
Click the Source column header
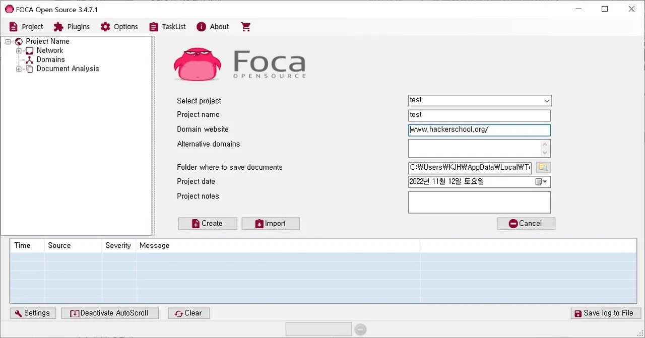(73, 246)
